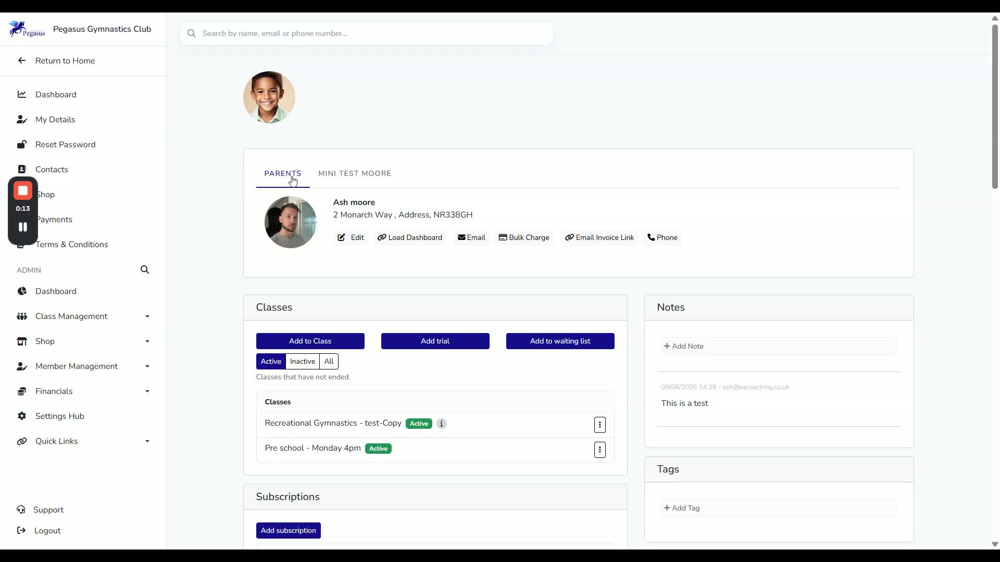Screen dimensions: 1000x562
Task: Open options menu for Recreational Gymnastics class
Action: (600, 425)
